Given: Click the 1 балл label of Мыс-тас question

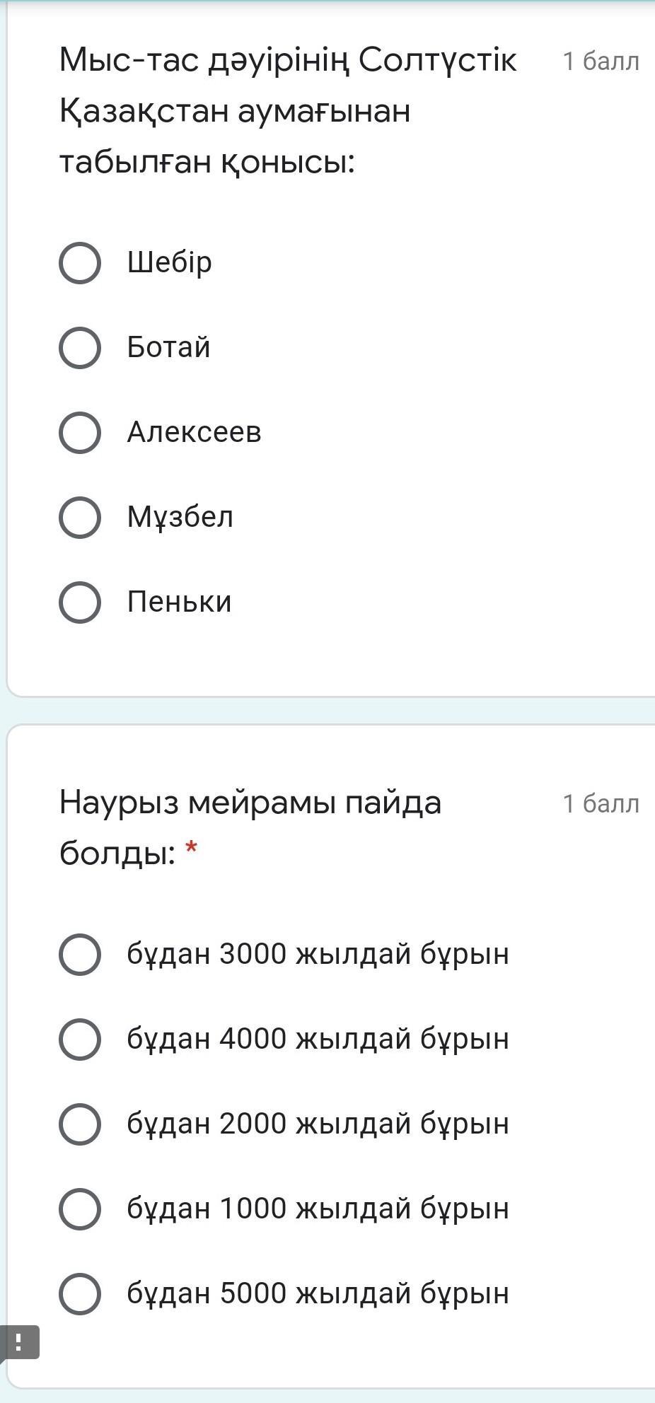Looking at the screenshot, I should (x=601, y=62).
